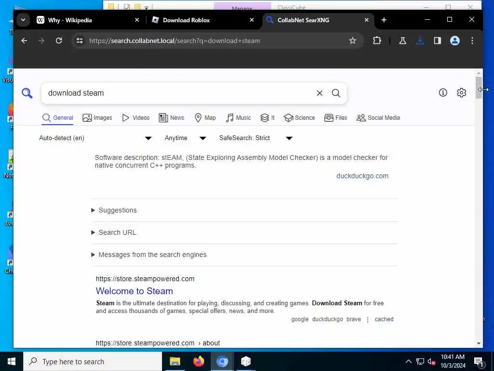The height and width of the screenshot is (371, 494).
Task: Close the CollabNet SearXNG tab
Action: tap(367, 20)
